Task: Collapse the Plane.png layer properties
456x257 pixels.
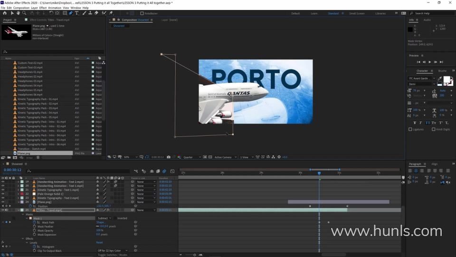Action: [x=19, y=202]
